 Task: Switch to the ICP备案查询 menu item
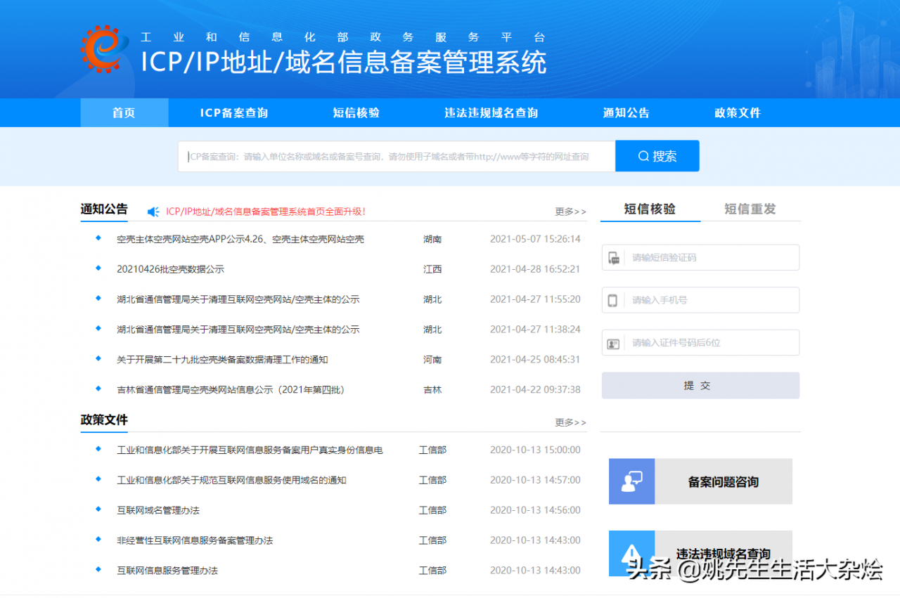pyautogui.click(x=234, y=112)
